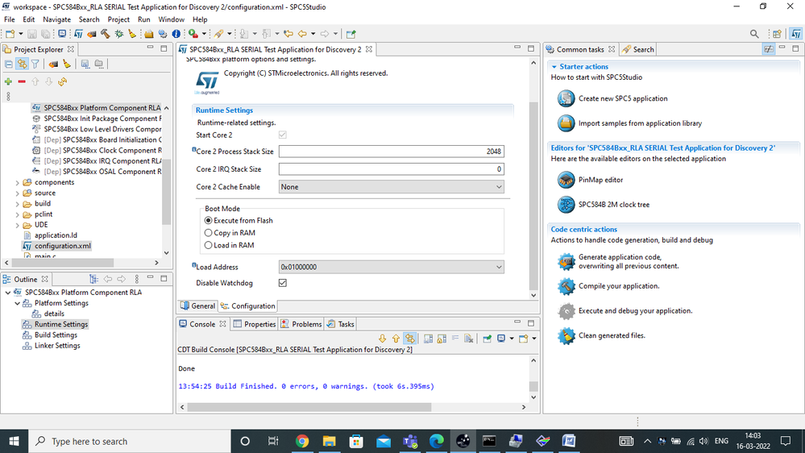Open the PinMap editor

pos(600,180)
